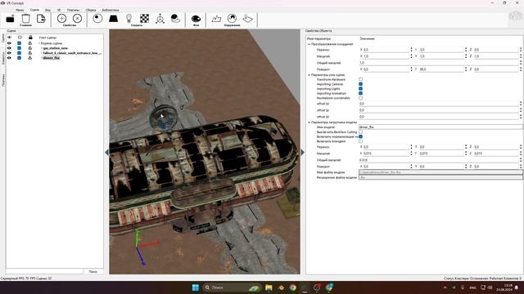
Task: Click the last environment surface icon
Action: [x=247, y=18]
